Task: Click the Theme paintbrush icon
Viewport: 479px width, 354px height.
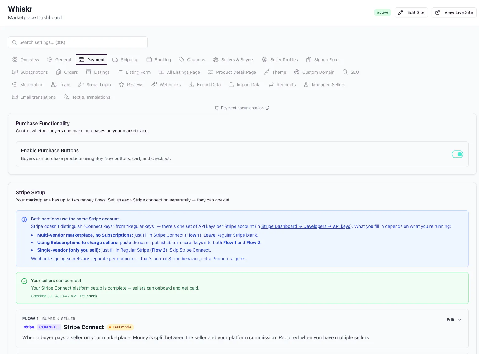Action: [267, 72]
